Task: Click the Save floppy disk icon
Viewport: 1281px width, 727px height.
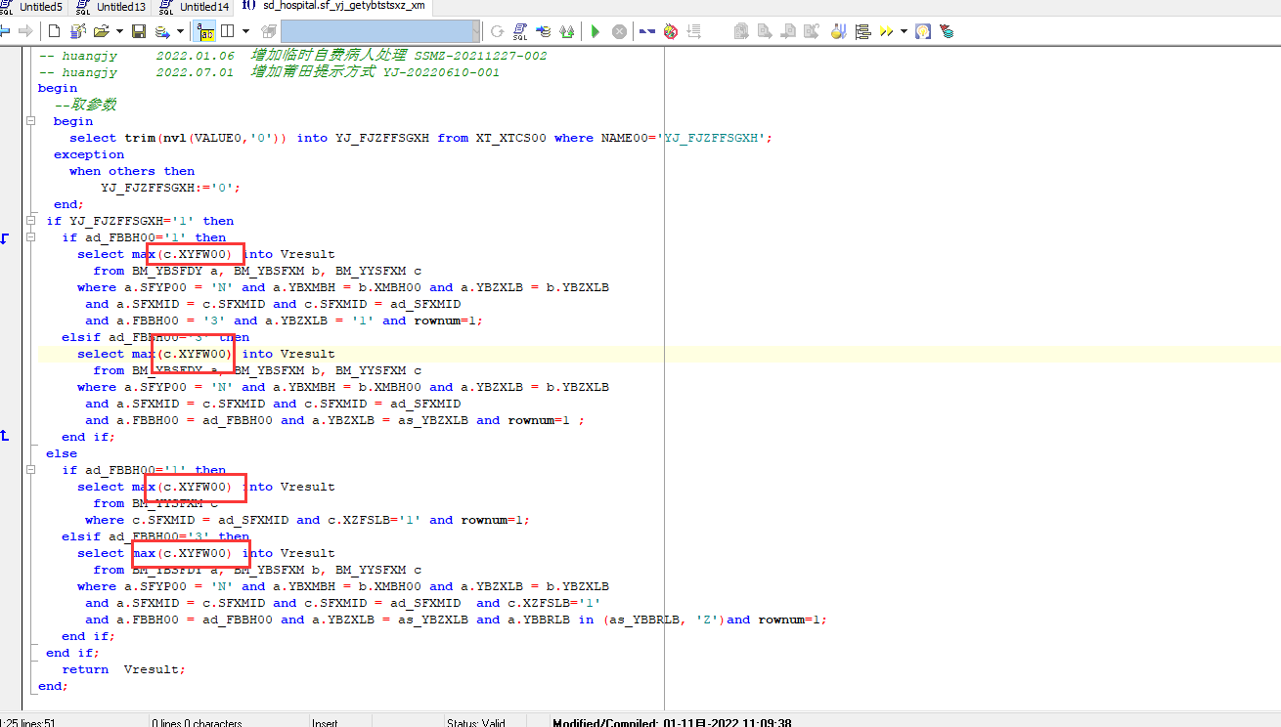Action: pyautogui.click(x=139, y=31)
